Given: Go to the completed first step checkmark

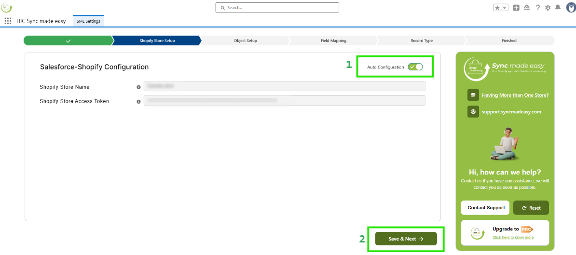Looking at the screenshot, I should click(68, 40).
